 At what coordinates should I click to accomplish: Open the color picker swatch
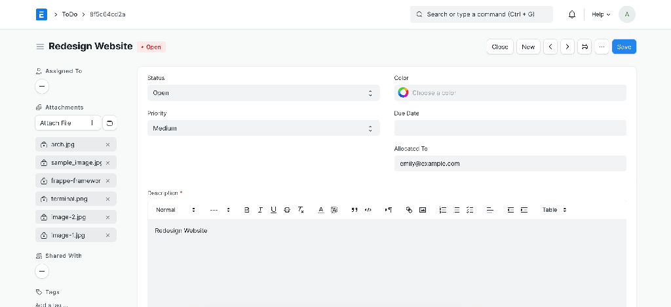404,93
